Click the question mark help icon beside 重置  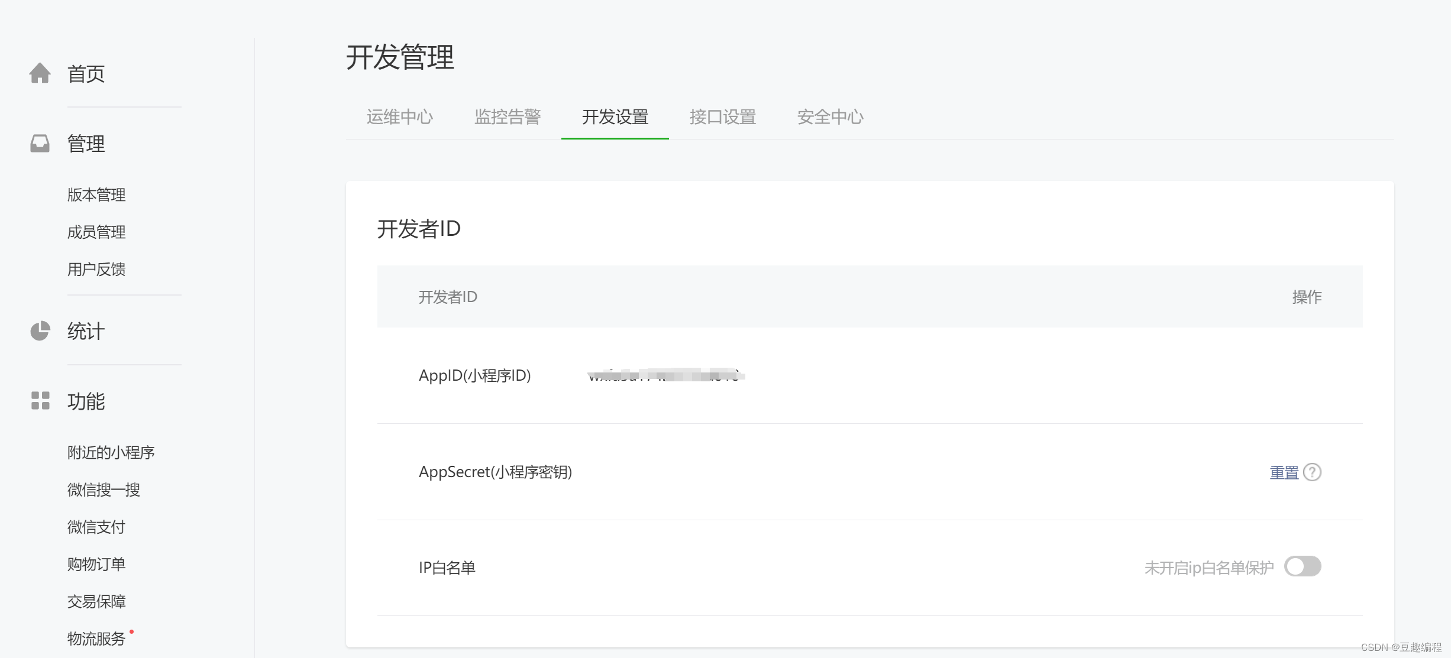pos(1312,472)
